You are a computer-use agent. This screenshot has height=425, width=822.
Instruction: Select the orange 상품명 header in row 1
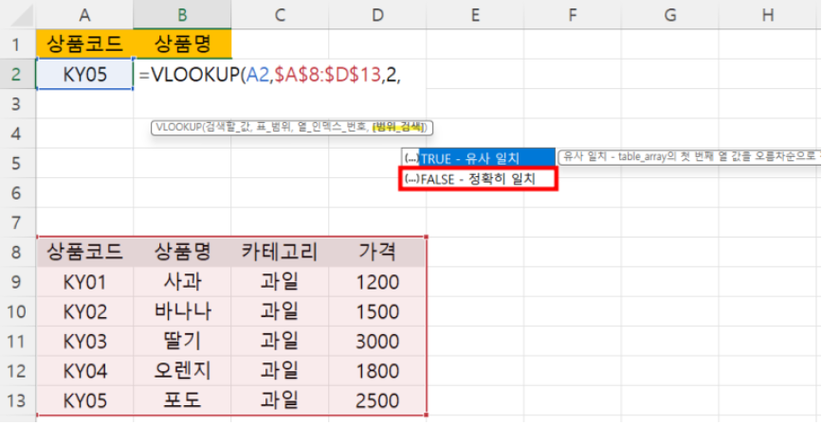182,44
